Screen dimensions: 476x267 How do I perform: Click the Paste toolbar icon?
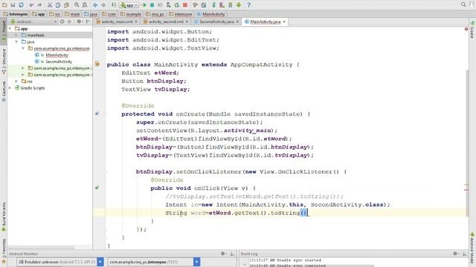(x=66, y=5)
